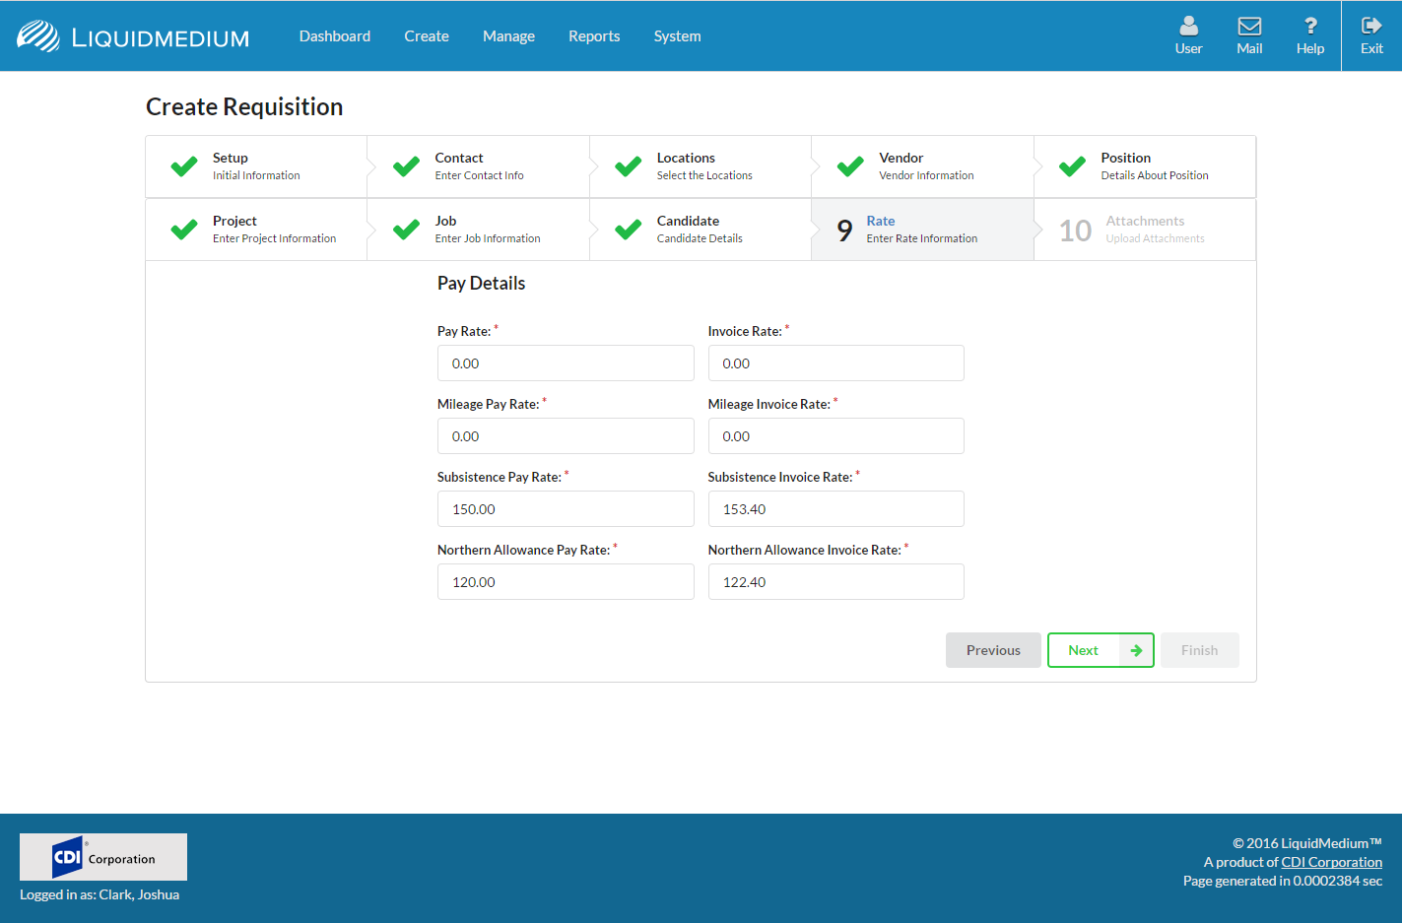Click the Setup step checkmark icon
Viewport: 1402px width, 923px height.
(x=184, y=166)
